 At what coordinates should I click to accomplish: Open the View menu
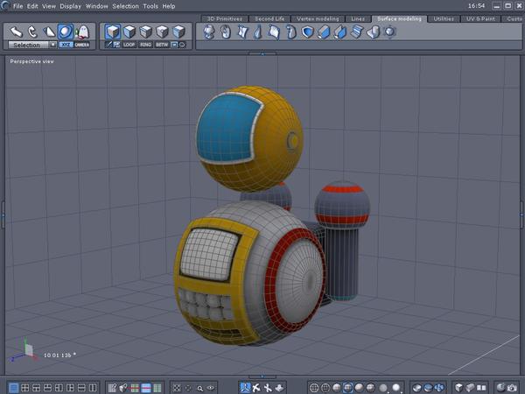pyautogui.click(x=49, y=6)
